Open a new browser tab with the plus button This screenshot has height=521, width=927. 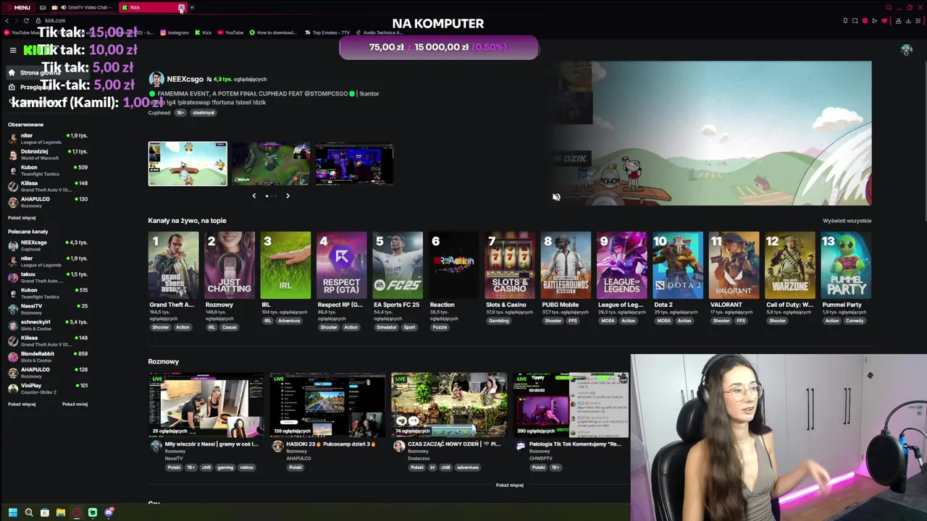tap(192, 8)
